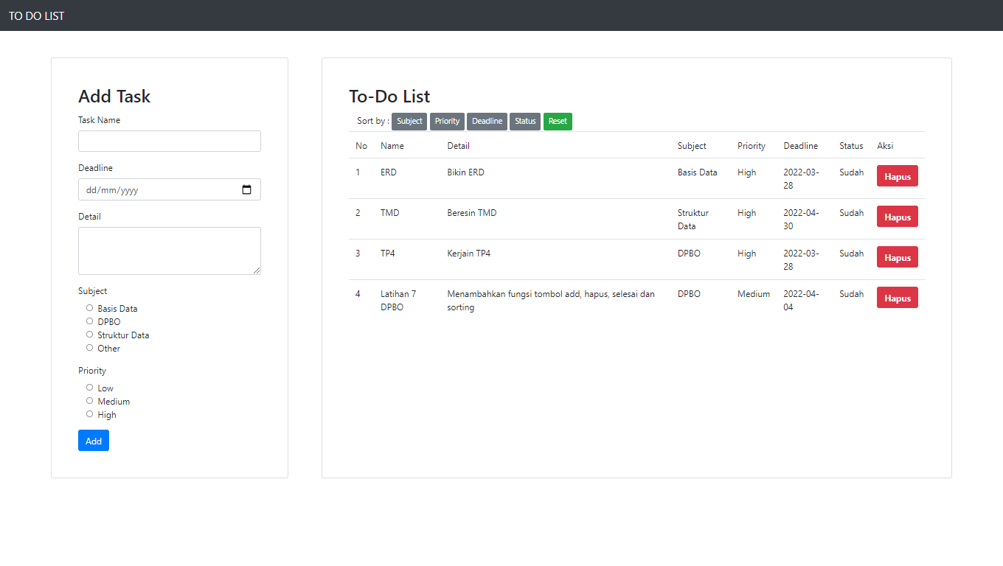Image resolution: width=1003 pixels, height=566 pixels.
Task: Open the deadline date picker calendar icon
Action: coord(247,189)
